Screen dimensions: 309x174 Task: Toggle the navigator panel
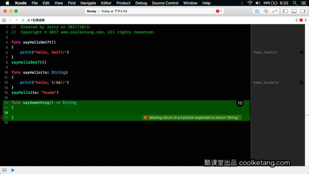pyautogui.click(x=285, y=11)
